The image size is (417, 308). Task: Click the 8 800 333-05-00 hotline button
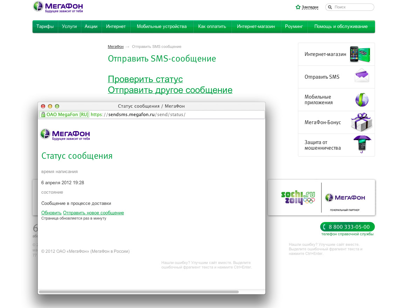[x=347, y=227]
